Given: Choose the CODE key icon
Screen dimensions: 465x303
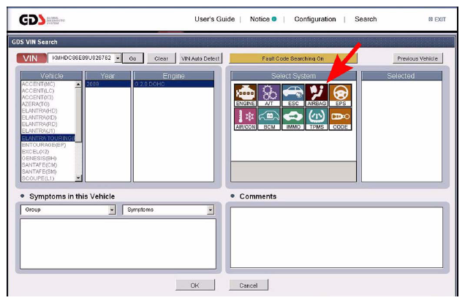Looking at the screenshot, I should click(341, 119).
